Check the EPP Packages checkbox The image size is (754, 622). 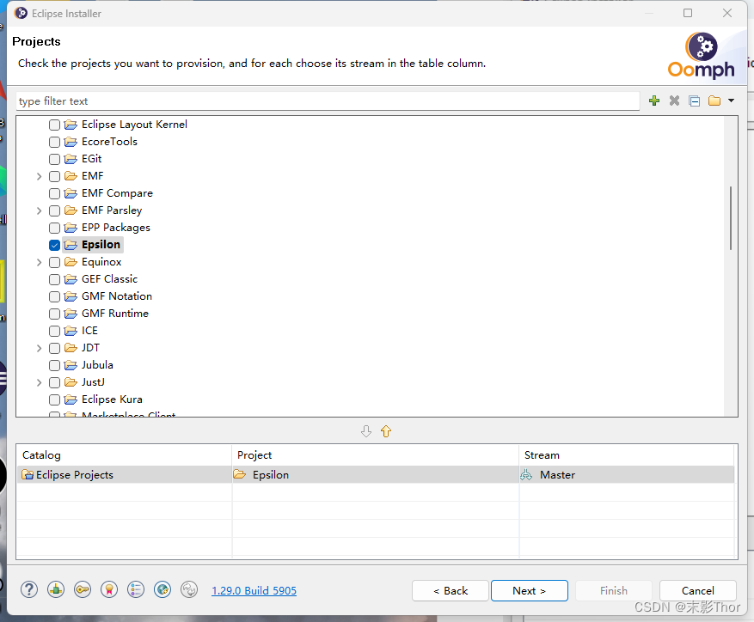[x=54, y=228]
